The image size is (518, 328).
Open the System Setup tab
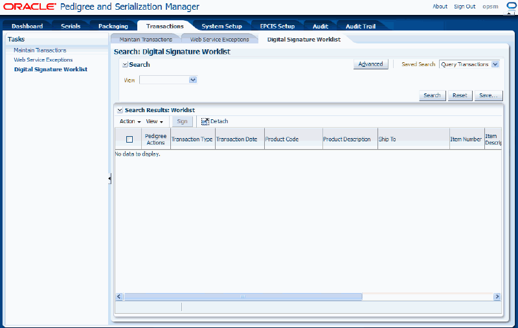[221, 26]
